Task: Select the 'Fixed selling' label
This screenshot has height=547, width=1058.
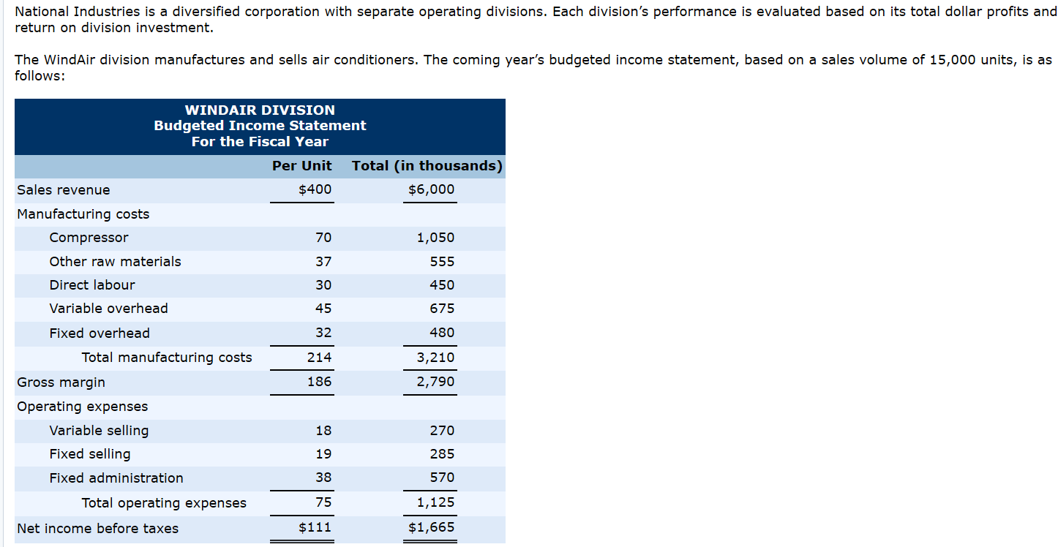Action: point(90,454)
